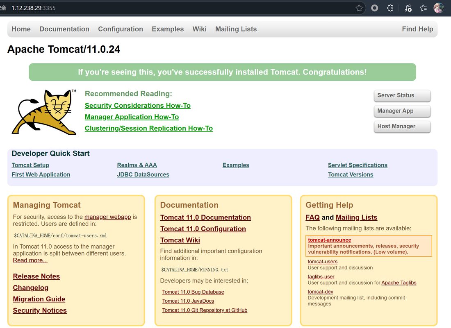Open JDBC DataSources link
This screenshot has height=328, width=451.
point(143,174)
